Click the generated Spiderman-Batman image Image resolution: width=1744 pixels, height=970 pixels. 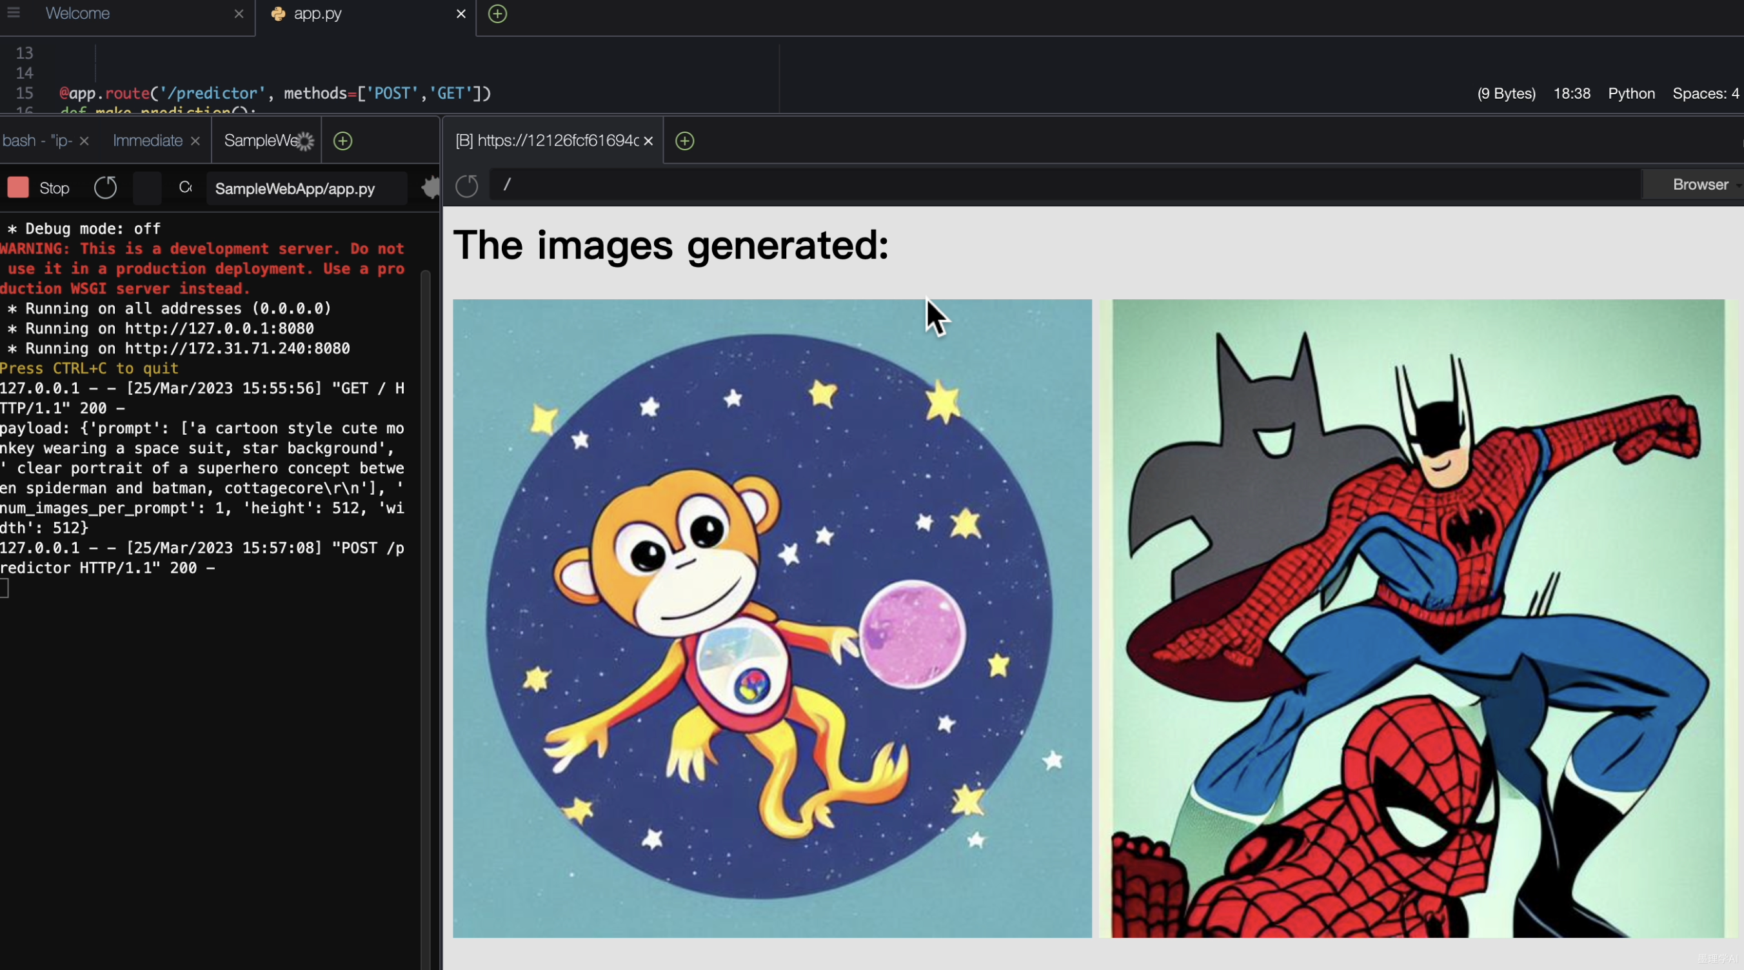point(1418,618)
